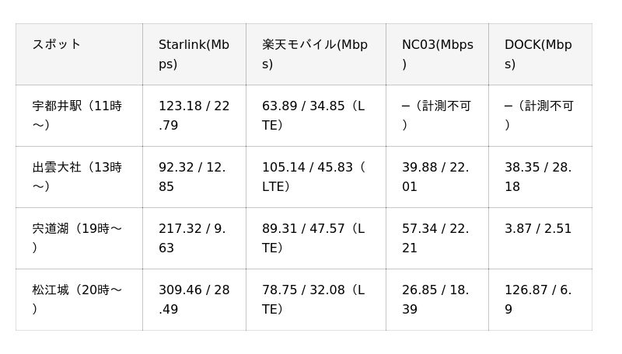The height and width of the screenshot is (354, 622).
Task: Click the 楽天モバイル(Mbps) header cell
Action: point(316,54)
